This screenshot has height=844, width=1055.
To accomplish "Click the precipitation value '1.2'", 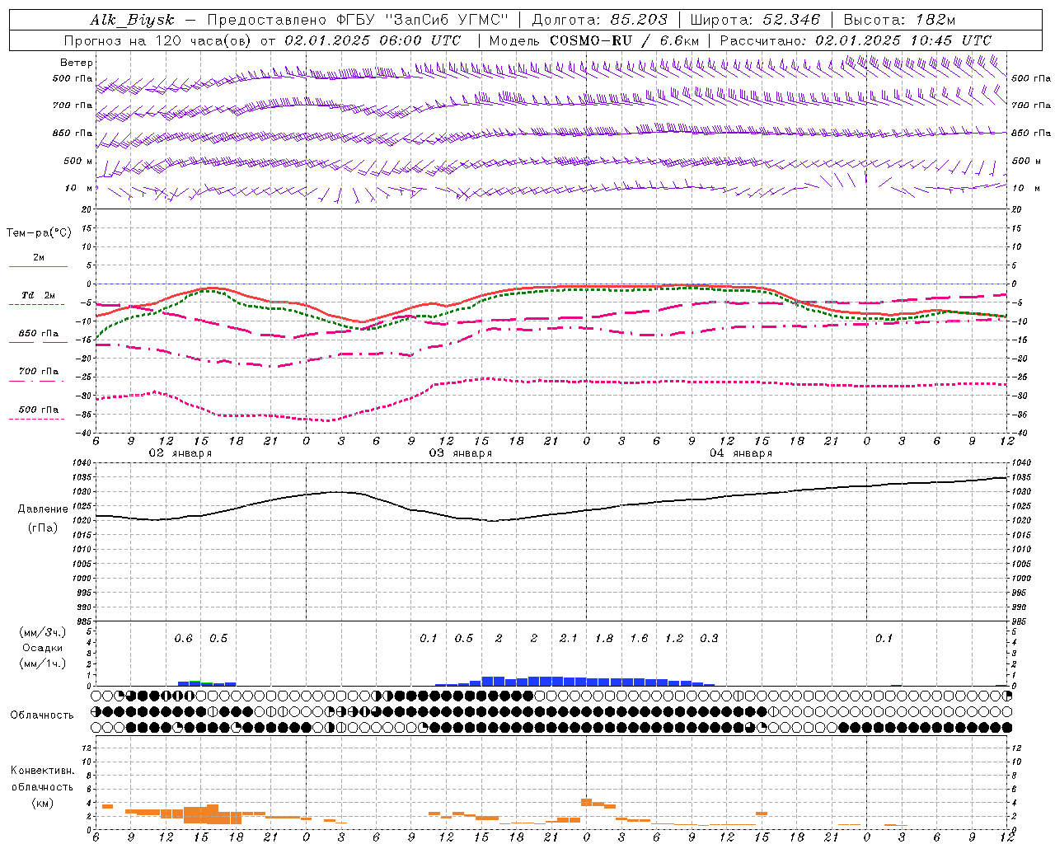I will [x=674, y=639].
